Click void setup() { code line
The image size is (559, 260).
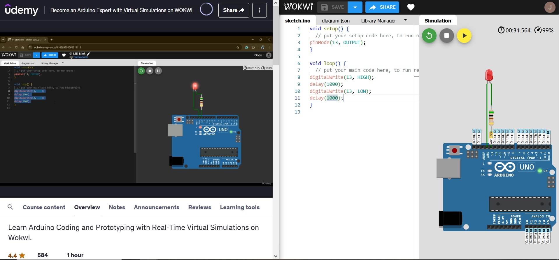click(x=329, y=29)
